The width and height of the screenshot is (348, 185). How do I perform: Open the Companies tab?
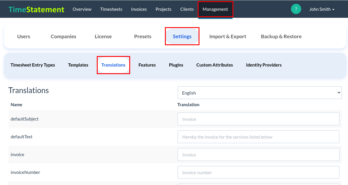tap(63, 36)
